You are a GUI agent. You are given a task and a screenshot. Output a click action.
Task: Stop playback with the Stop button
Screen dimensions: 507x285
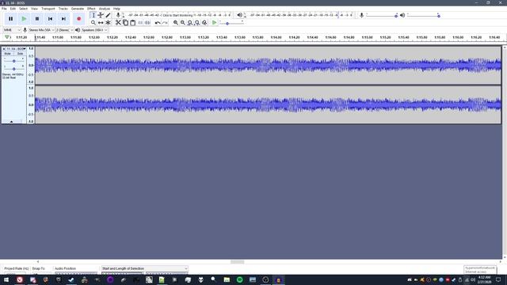pyautogui.click(x=37, y=19)
